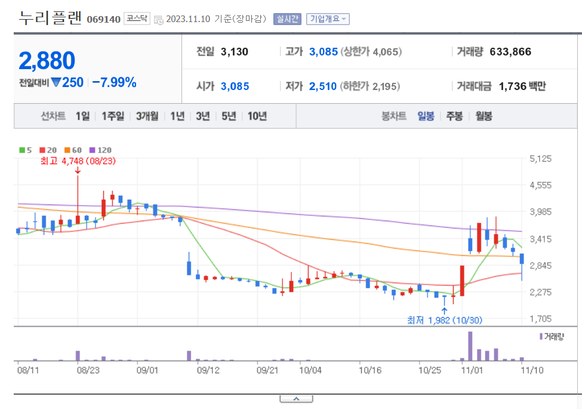
Task: Click the 저가 value 2,510
Action: (322, 86)
